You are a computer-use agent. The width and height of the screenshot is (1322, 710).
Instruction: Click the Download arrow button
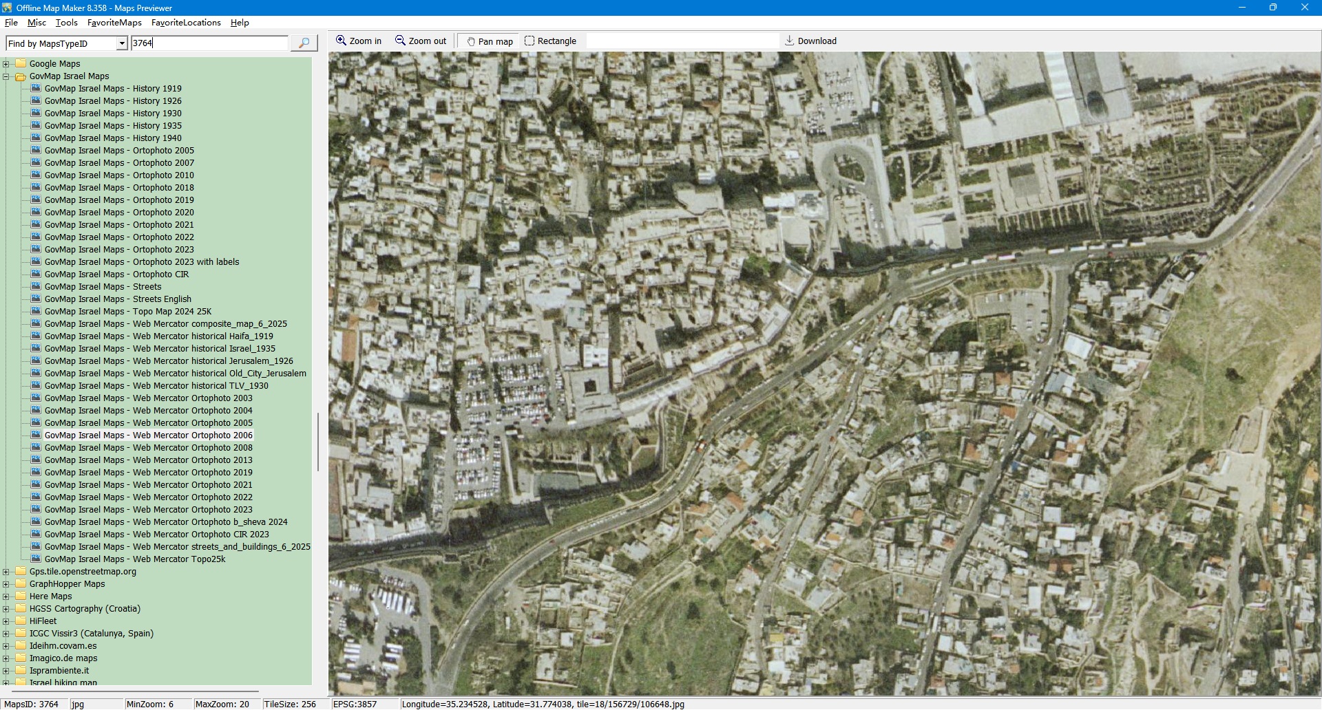click(x=810, y=41)
